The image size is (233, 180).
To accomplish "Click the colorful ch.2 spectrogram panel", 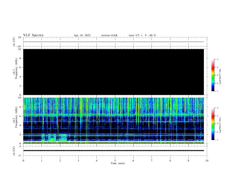I will pos(114,121).
